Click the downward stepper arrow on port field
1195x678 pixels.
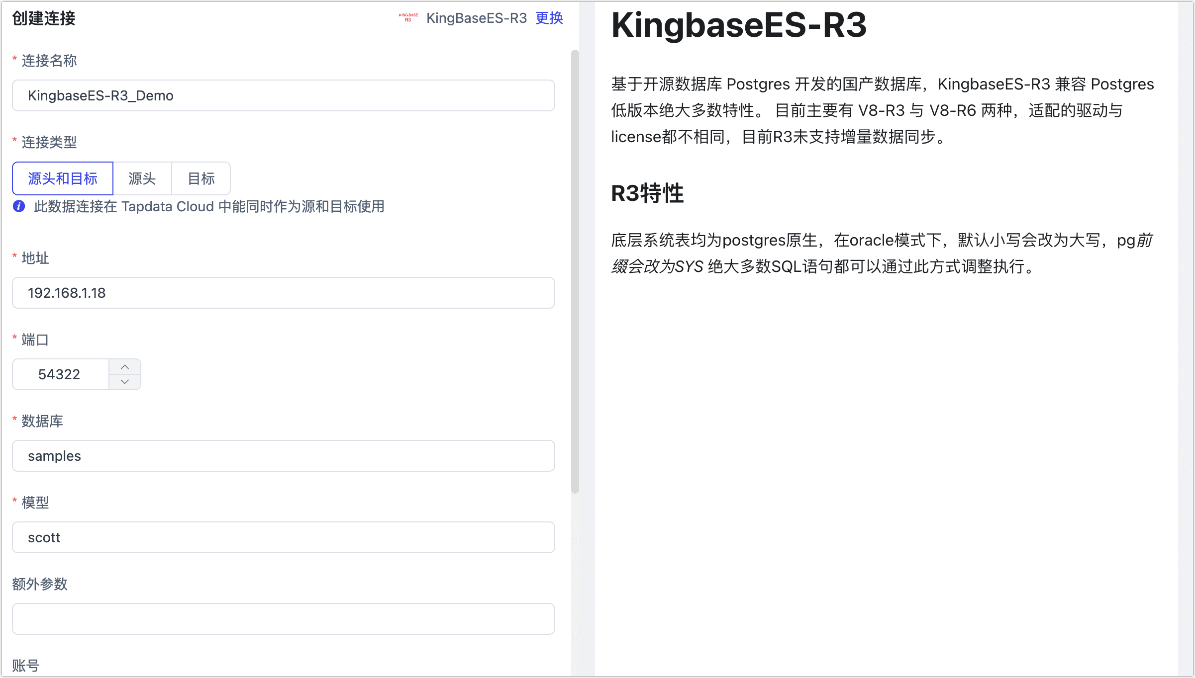pos(125,382)
